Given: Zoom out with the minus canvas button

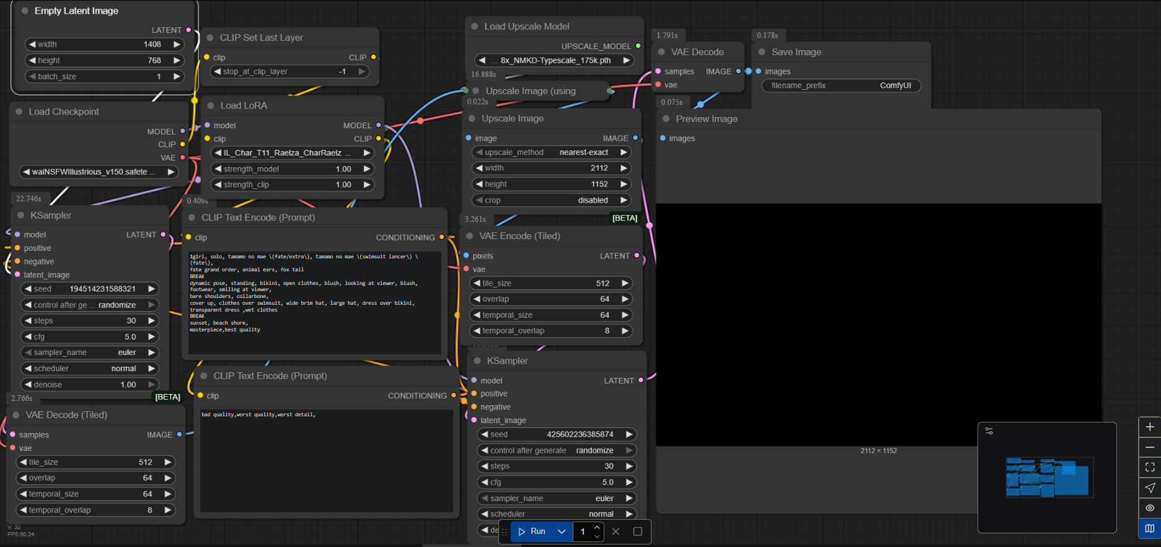Looking at the screenshot, I should tap(1149, 447).
